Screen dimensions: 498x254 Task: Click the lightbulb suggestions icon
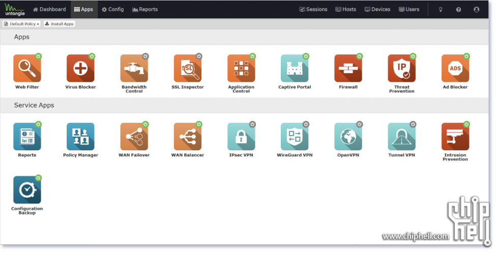pyautogui.click(x=441, y=10)
